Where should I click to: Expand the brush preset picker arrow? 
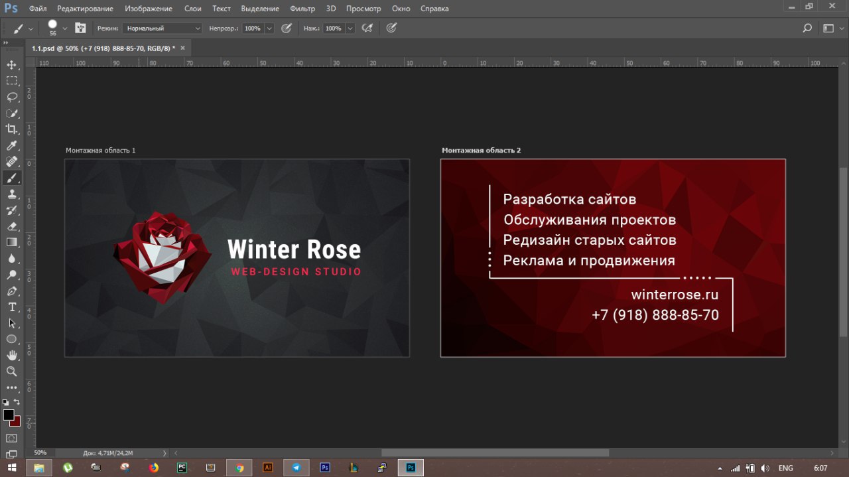coord(64,29)
